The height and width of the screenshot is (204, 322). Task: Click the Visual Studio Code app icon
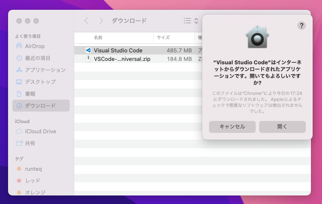click(x=88, y=50)
